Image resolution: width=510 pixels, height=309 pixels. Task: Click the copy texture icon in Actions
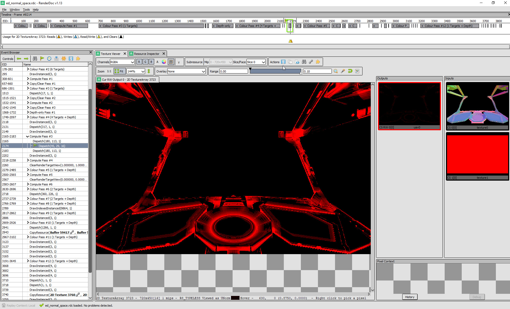coord(290,62)
